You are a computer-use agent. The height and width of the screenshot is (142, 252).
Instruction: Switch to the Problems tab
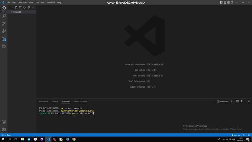[x=44, y=101]
